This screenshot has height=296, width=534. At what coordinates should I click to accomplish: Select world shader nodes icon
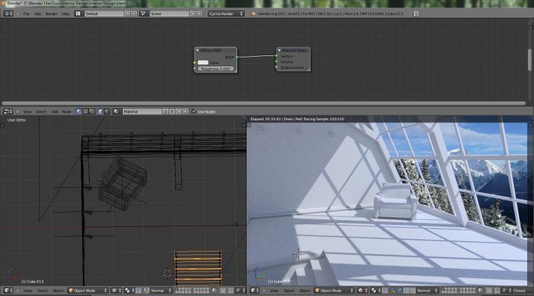pyautogui.click(x=108, y=111)
